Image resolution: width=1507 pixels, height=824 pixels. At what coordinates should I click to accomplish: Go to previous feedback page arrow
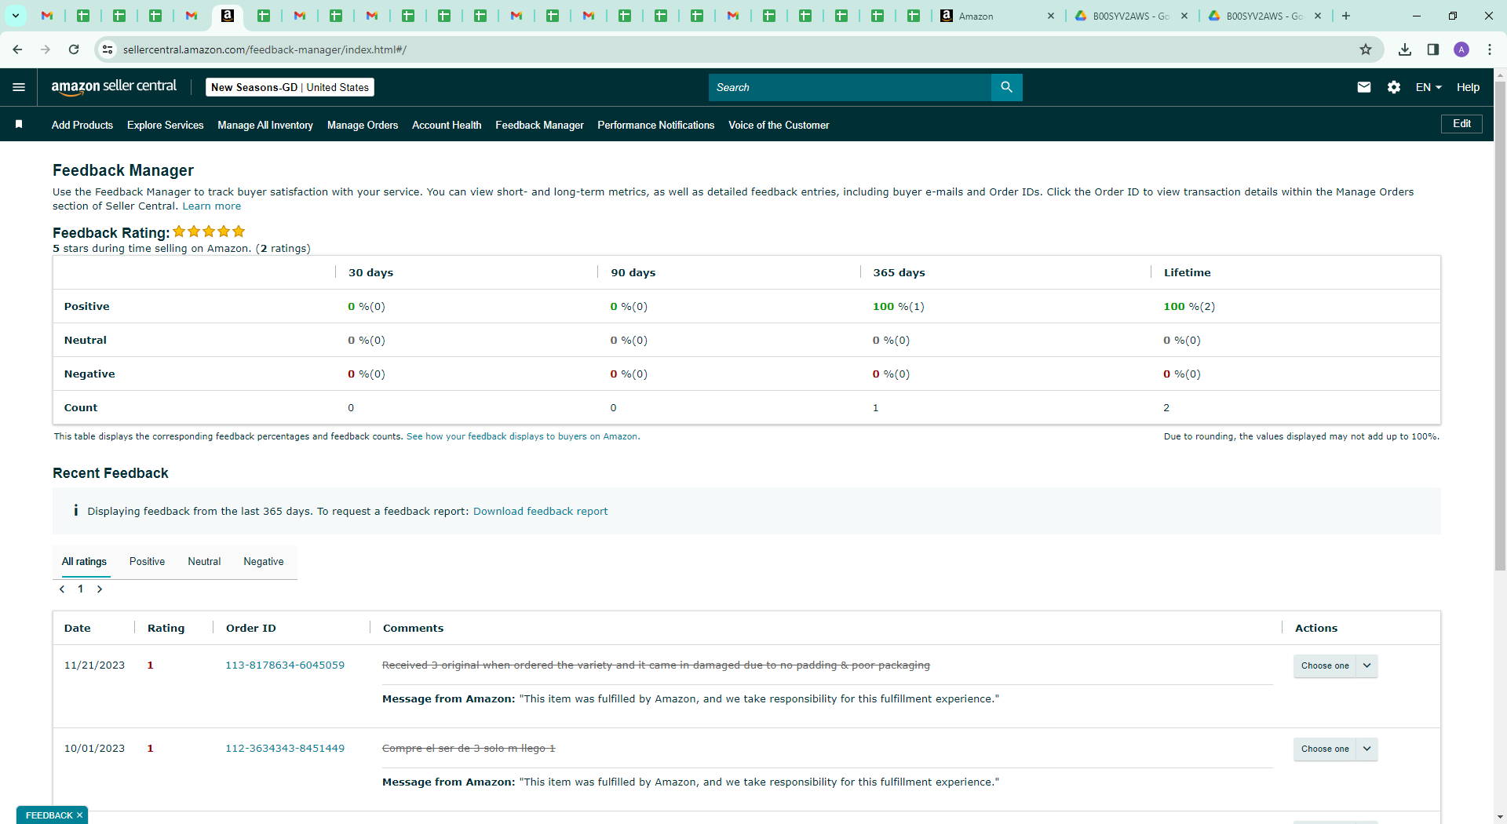[x=62, y=589]
